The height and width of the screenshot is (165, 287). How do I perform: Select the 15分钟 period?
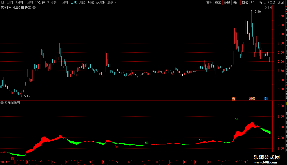click(40, 2)
